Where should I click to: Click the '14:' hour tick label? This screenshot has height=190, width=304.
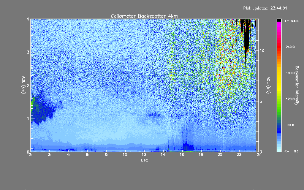(x=163, y=155)
